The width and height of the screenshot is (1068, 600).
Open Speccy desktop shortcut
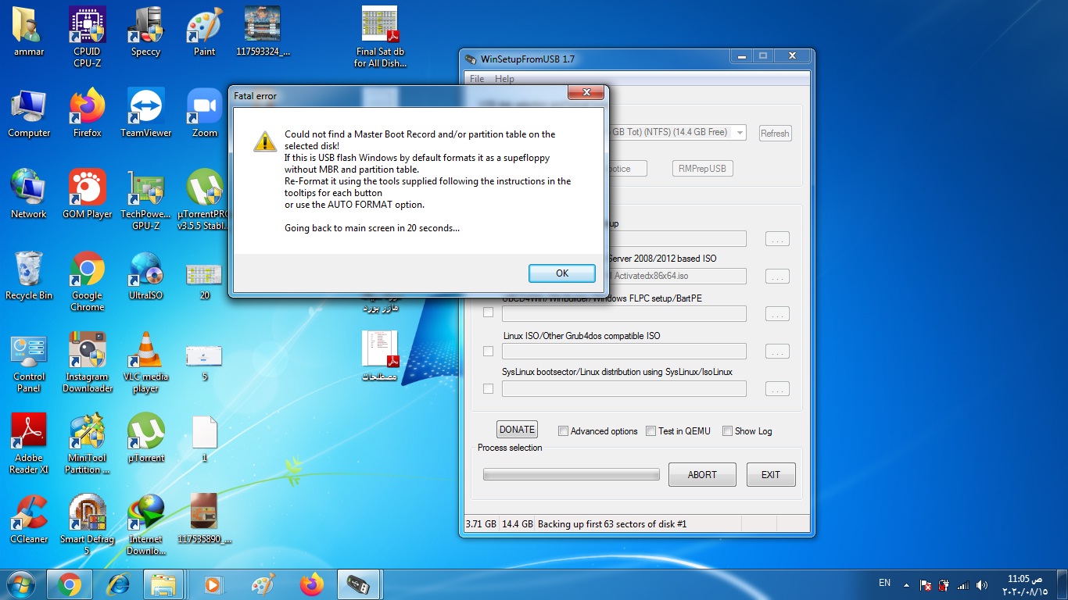[145, 32]
